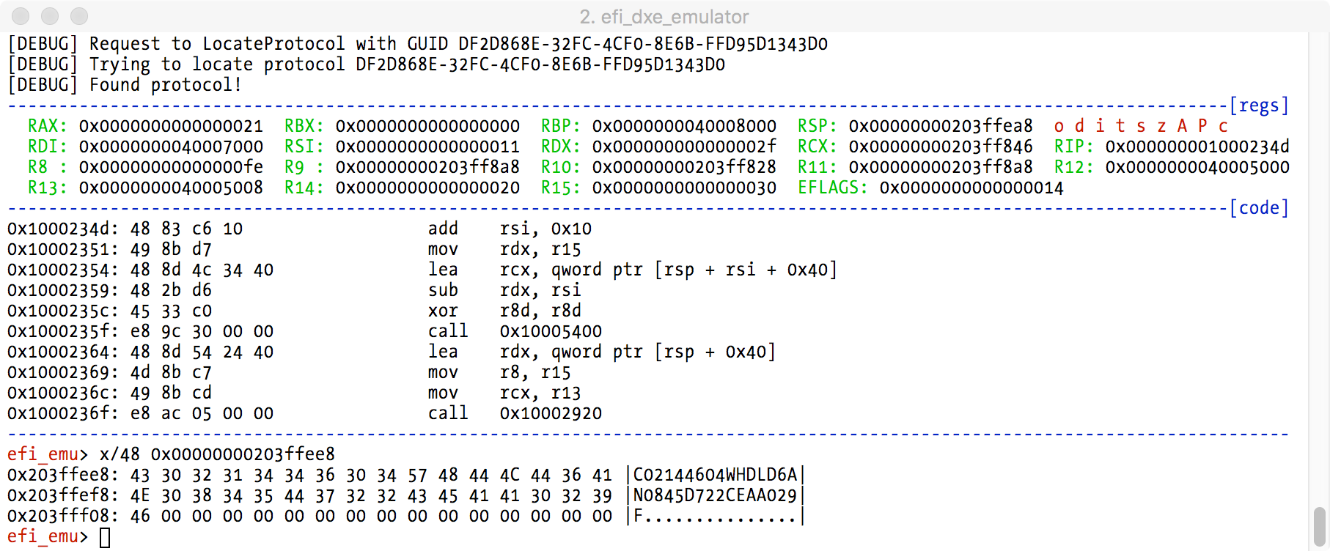Click the flag letters "o d i t s z A P c"
This screenshot has width=1330, height=551.
click(x=1141, y=126)
